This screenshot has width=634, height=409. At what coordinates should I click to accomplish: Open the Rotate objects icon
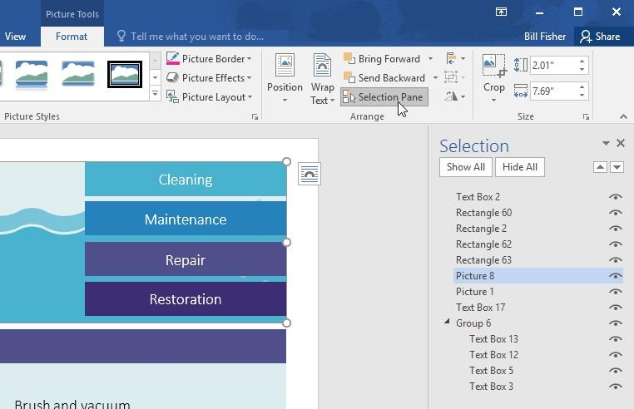tap(455, 96)
